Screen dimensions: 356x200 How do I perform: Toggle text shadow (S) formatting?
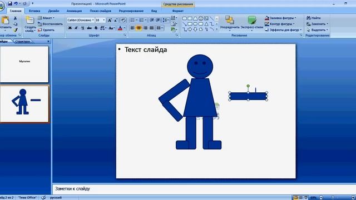tap(96, 28)
